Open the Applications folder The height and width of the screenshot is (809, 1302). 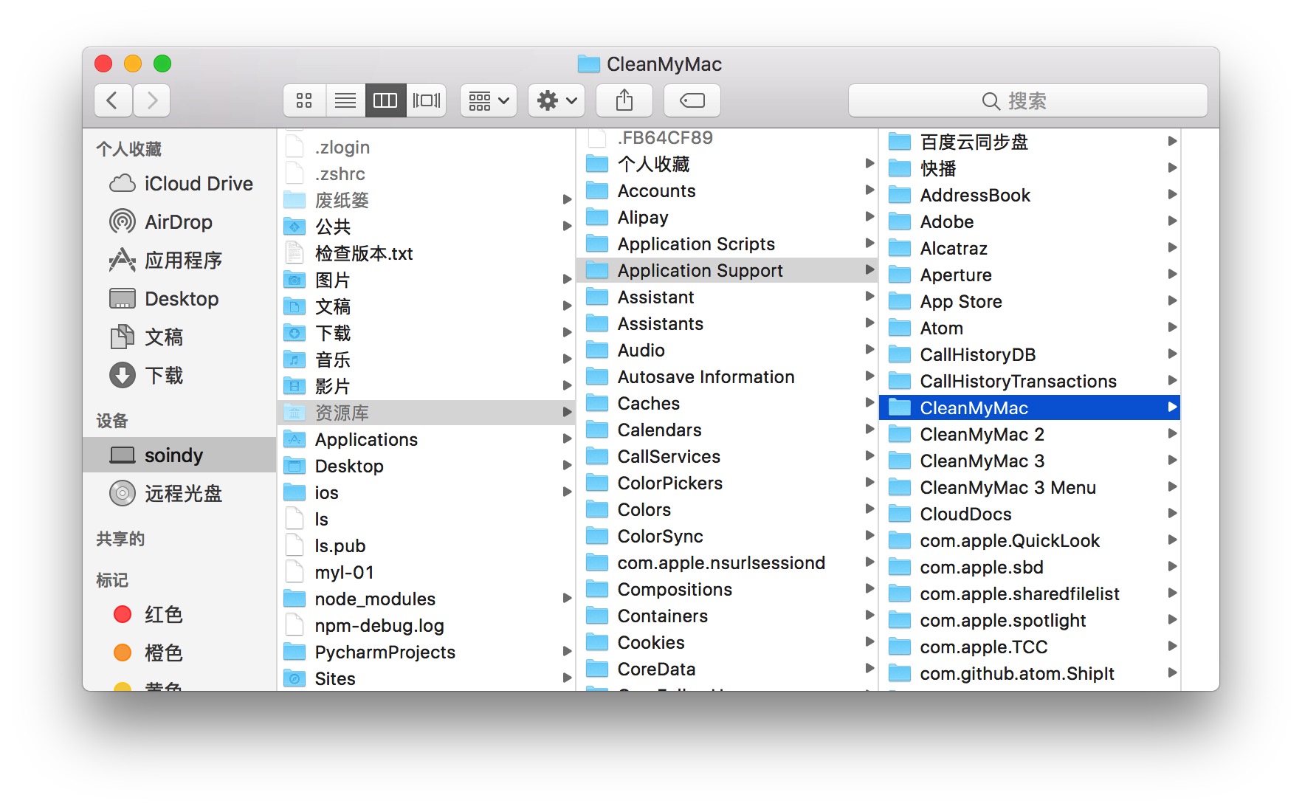click(427, 440)
